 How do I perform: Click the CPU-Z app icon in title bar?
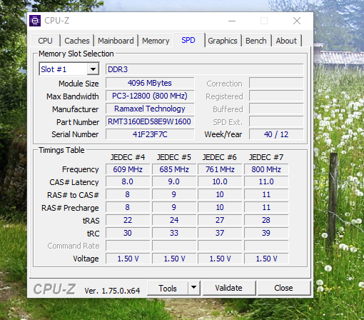(x=35, y=21)
